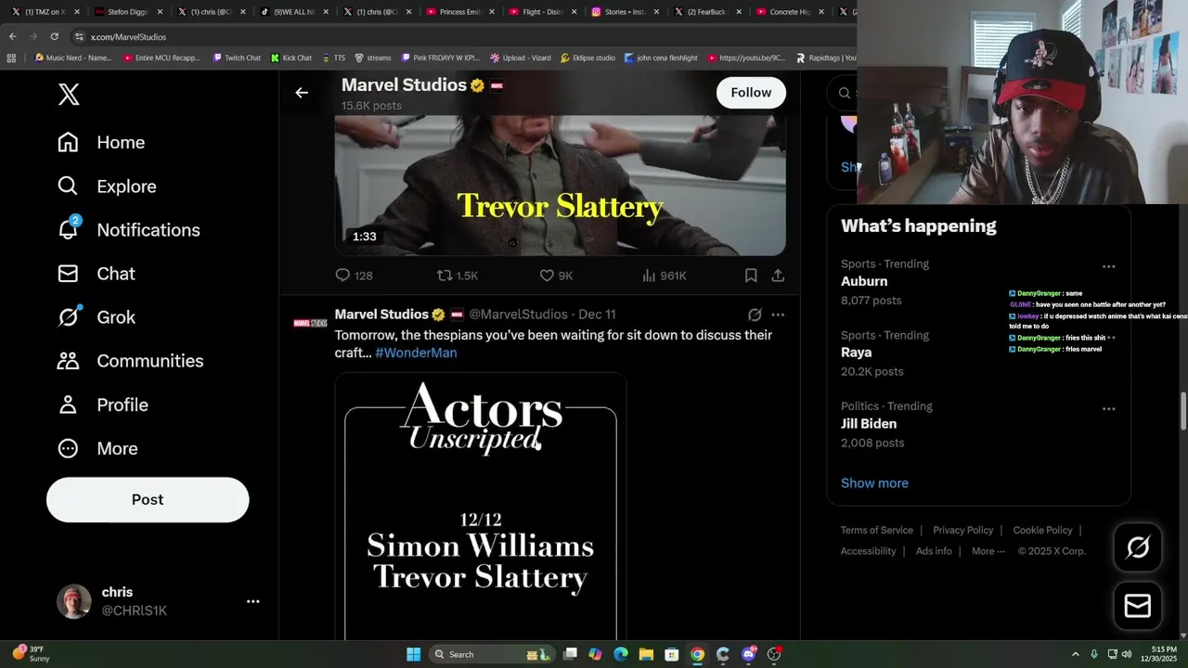1188x668 pixels.
Task: Expand the footer More menu
Action: pyautogui.click(x=988, y=551)
